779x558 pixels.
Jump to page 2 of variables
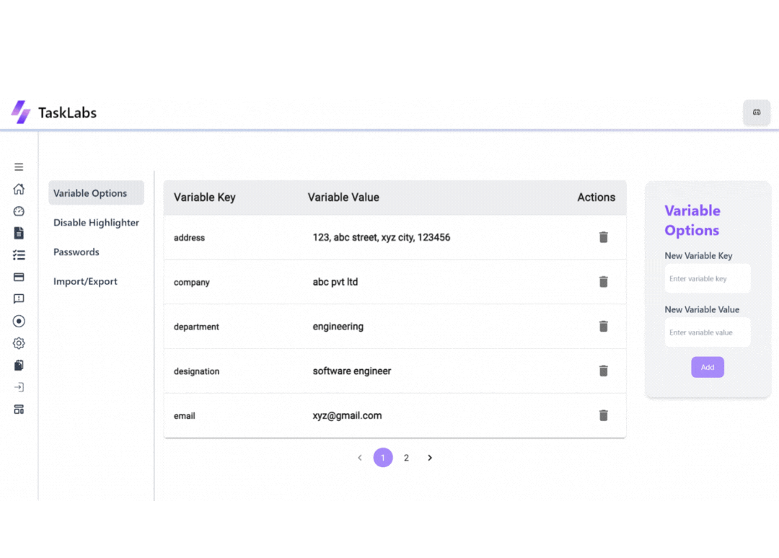coord(406,458)
